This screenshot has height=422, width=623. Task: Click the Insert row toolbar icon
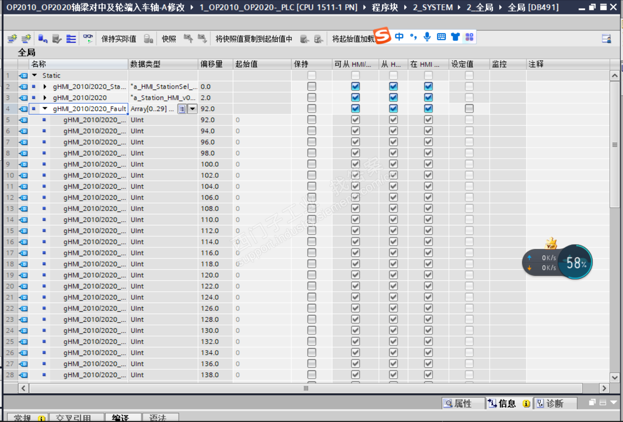click(x=12, y=39)
